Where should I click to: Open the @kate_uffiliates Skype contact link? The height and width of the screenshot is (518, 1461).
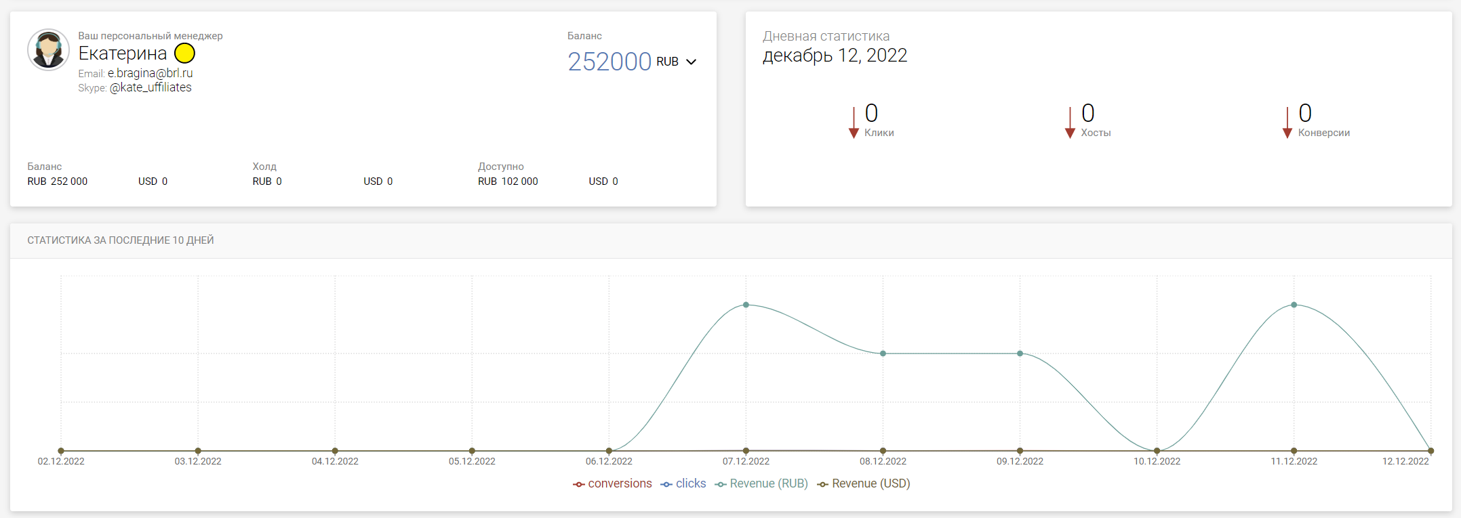(151, 87)
